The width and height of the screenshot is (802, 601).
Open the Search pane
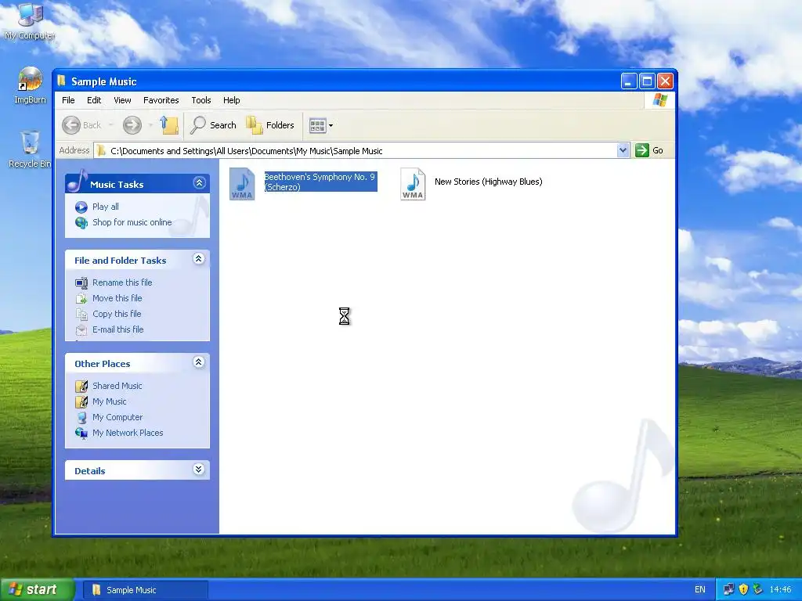click(213, 125)
